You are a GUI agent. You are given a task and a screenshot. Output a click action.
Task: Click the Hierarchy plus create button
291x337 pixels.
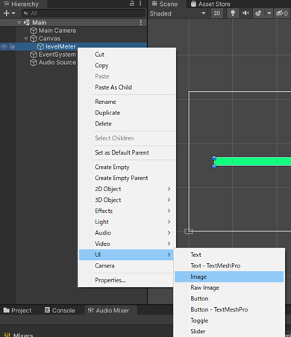point(7,13)
